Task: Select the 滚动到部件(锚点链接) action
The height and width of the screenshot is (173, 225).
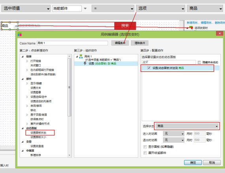Action: [43, 74]
